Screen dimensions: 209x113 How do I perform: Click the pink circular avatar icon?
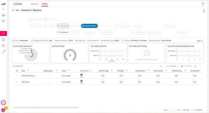pyautogui.click(x=3, y=103)
